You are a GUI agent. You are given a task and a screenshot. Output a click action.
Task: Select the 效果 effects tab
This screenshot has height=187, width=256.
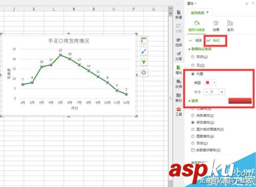(x=216, y=26)
